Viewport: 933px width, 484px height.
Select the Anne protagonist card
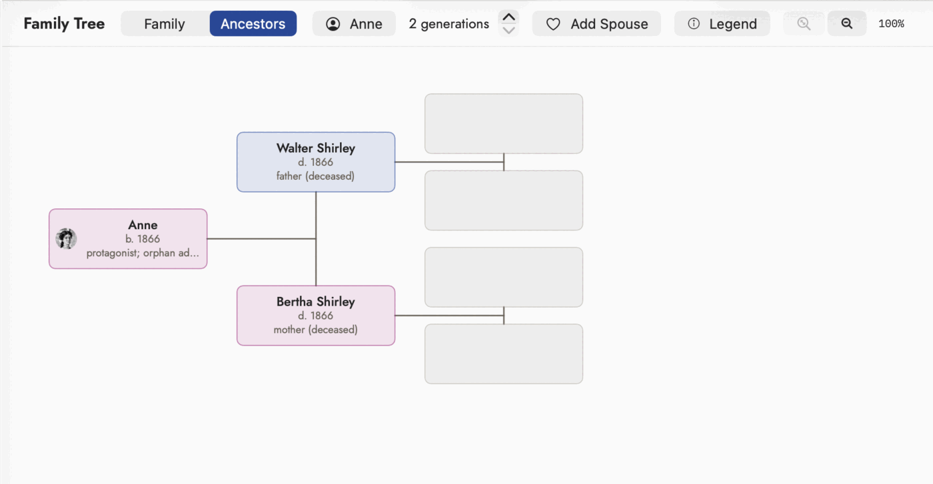point(128,239)
